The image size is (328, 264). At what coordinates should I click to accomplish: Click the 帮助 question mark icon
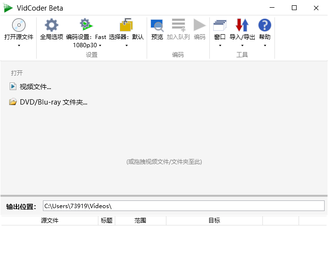(265, 25)
